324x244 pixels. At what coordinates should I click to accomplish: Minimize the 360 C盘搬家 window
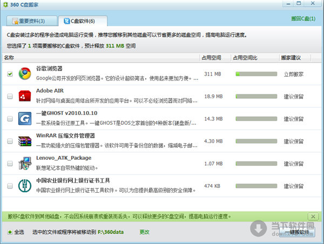click(x=288, y=4)
